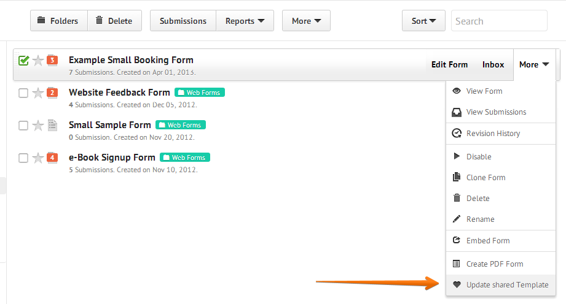
Task: Check the Website Feedback Form checkbox
Action: [x=23, y=93]
